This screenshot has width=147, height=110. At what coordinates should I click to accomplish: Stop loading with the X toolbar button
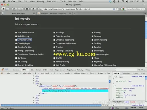pyautogui.click(x=20, y=9)
